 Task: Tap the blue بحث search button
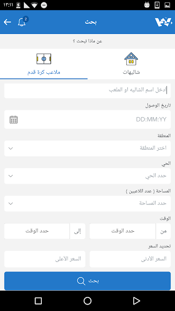click(87, 281)
